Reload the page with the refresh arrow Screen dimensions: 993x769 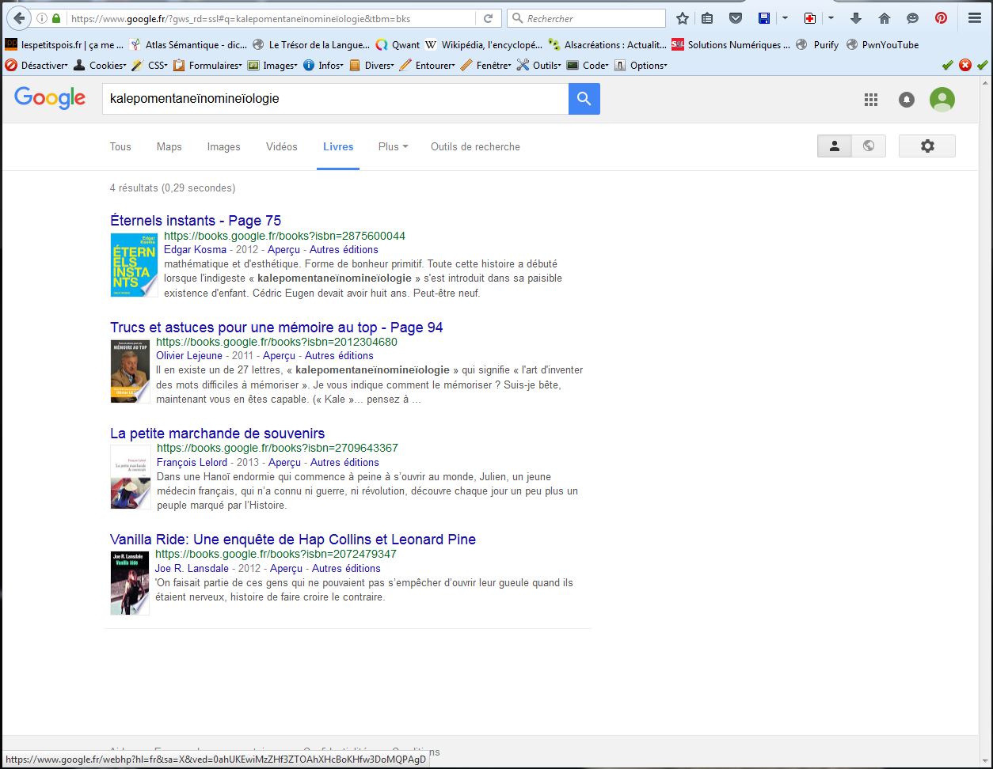point(489,18)
